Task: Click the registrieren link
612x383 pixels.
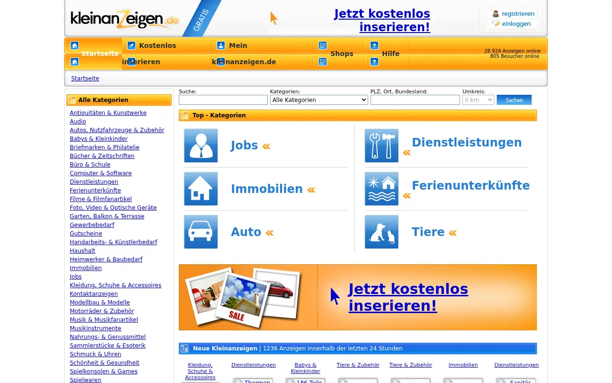Action: pyautogui.click(x=518, y=13)
